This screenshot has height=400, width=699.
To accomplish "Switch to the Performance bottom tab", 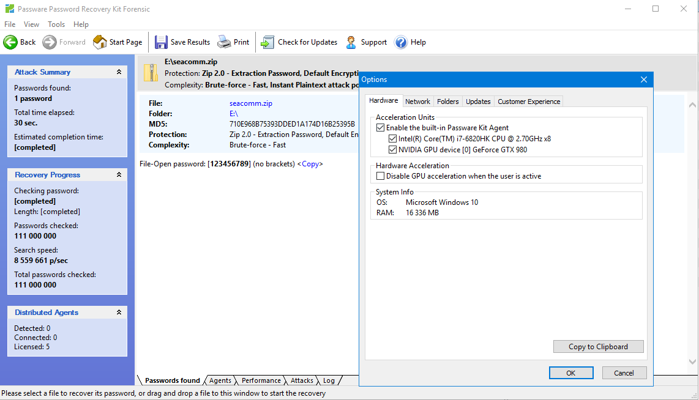I will click(261, 381).
